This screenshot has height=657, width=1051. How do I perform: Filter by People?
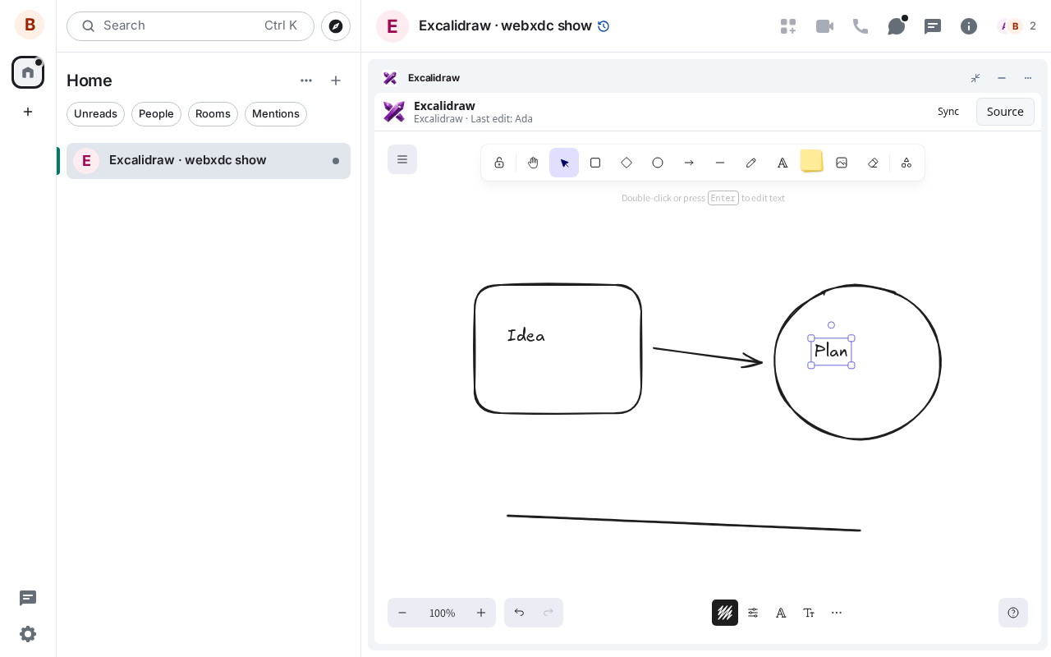[x=156, y=114]
